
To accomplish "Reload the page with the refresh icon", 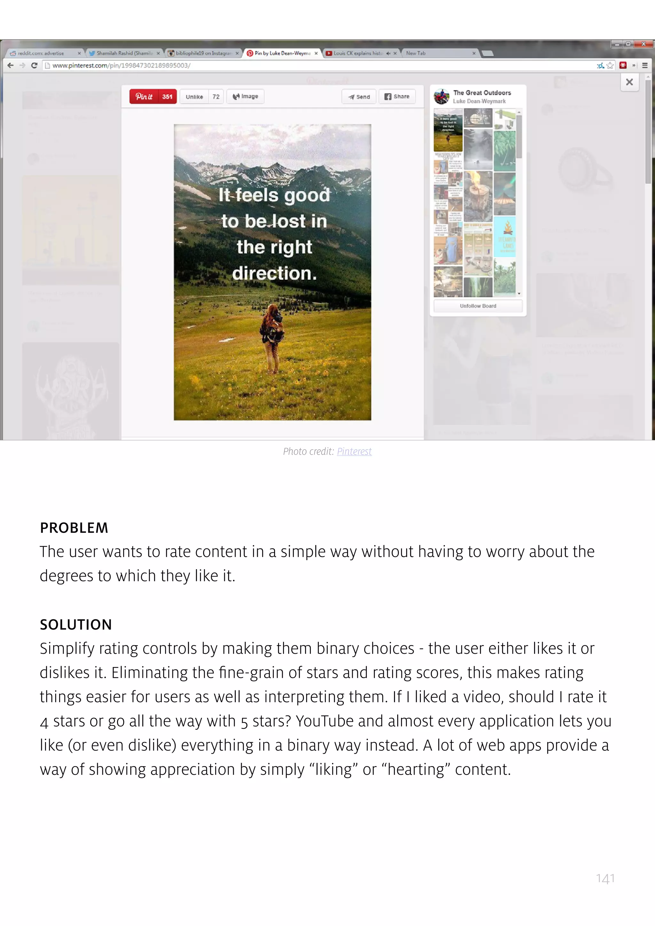I will 34,65.
